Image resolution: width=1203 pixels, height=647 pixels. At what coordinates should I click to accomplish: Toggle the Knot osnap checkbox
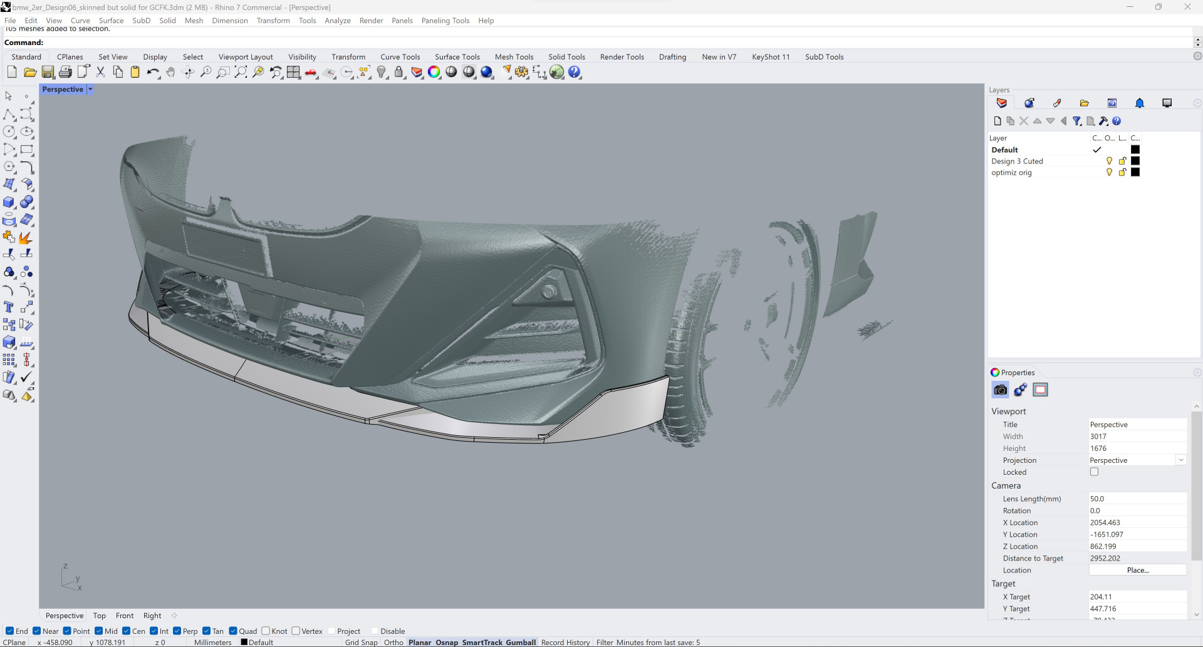point(266,631)
